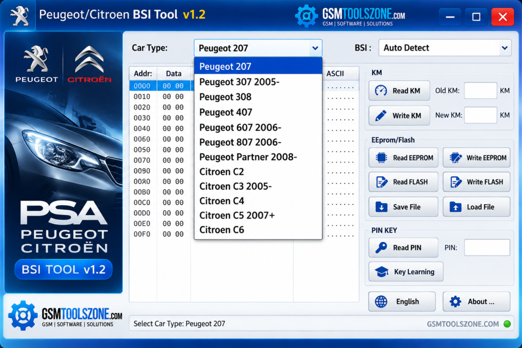
Task: Click the English language button label
Action: click(407, 302)
